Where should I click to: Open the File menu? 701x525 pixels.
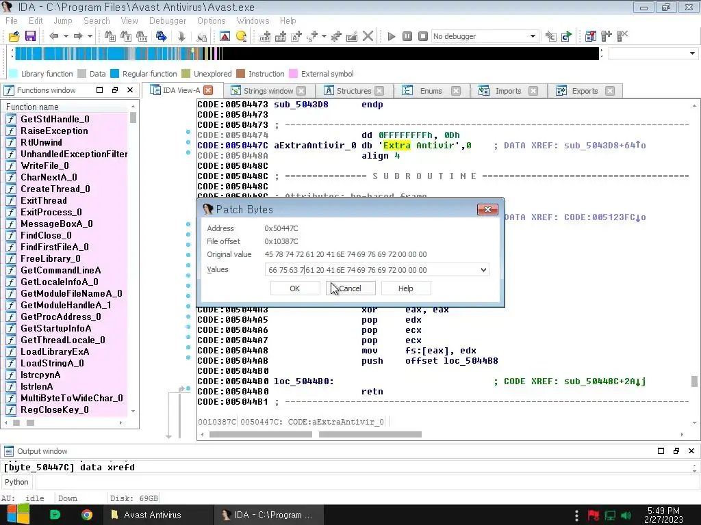pos(12,21)
